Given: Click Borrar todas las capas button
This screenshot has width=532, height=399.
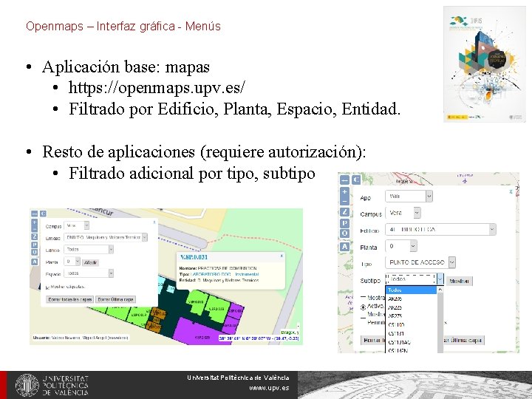Looking at the screenshot, I should click(70, 299).
